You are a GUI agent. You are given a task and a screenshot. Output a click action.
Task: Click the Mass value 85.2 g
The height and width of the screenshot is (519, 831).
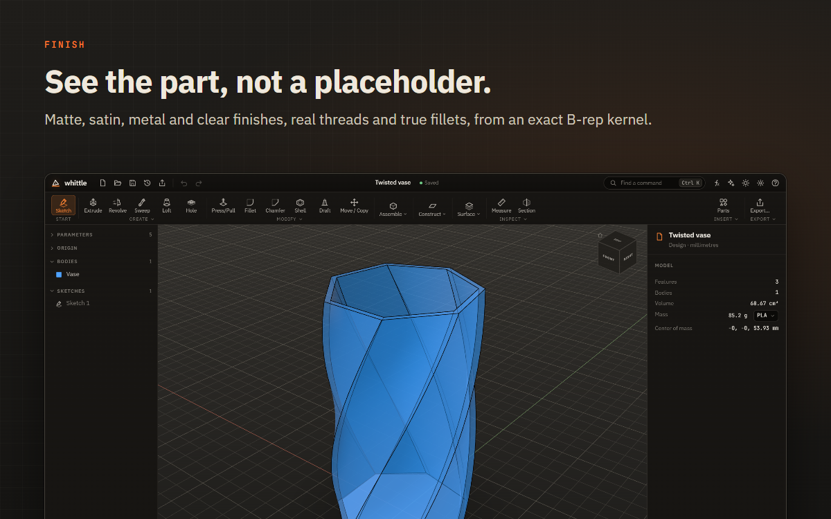[738, 316]
